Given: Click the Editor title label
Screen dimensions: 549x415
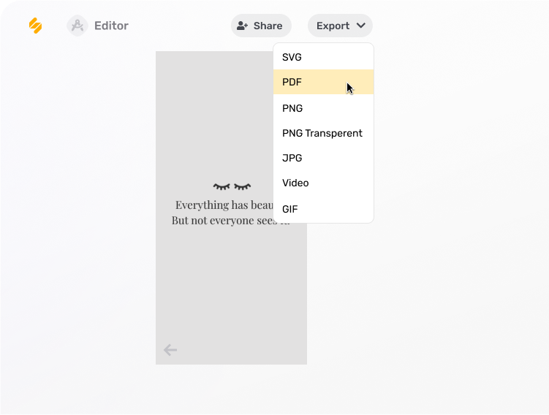Looking at the screenshot, I should coord(111,26).
